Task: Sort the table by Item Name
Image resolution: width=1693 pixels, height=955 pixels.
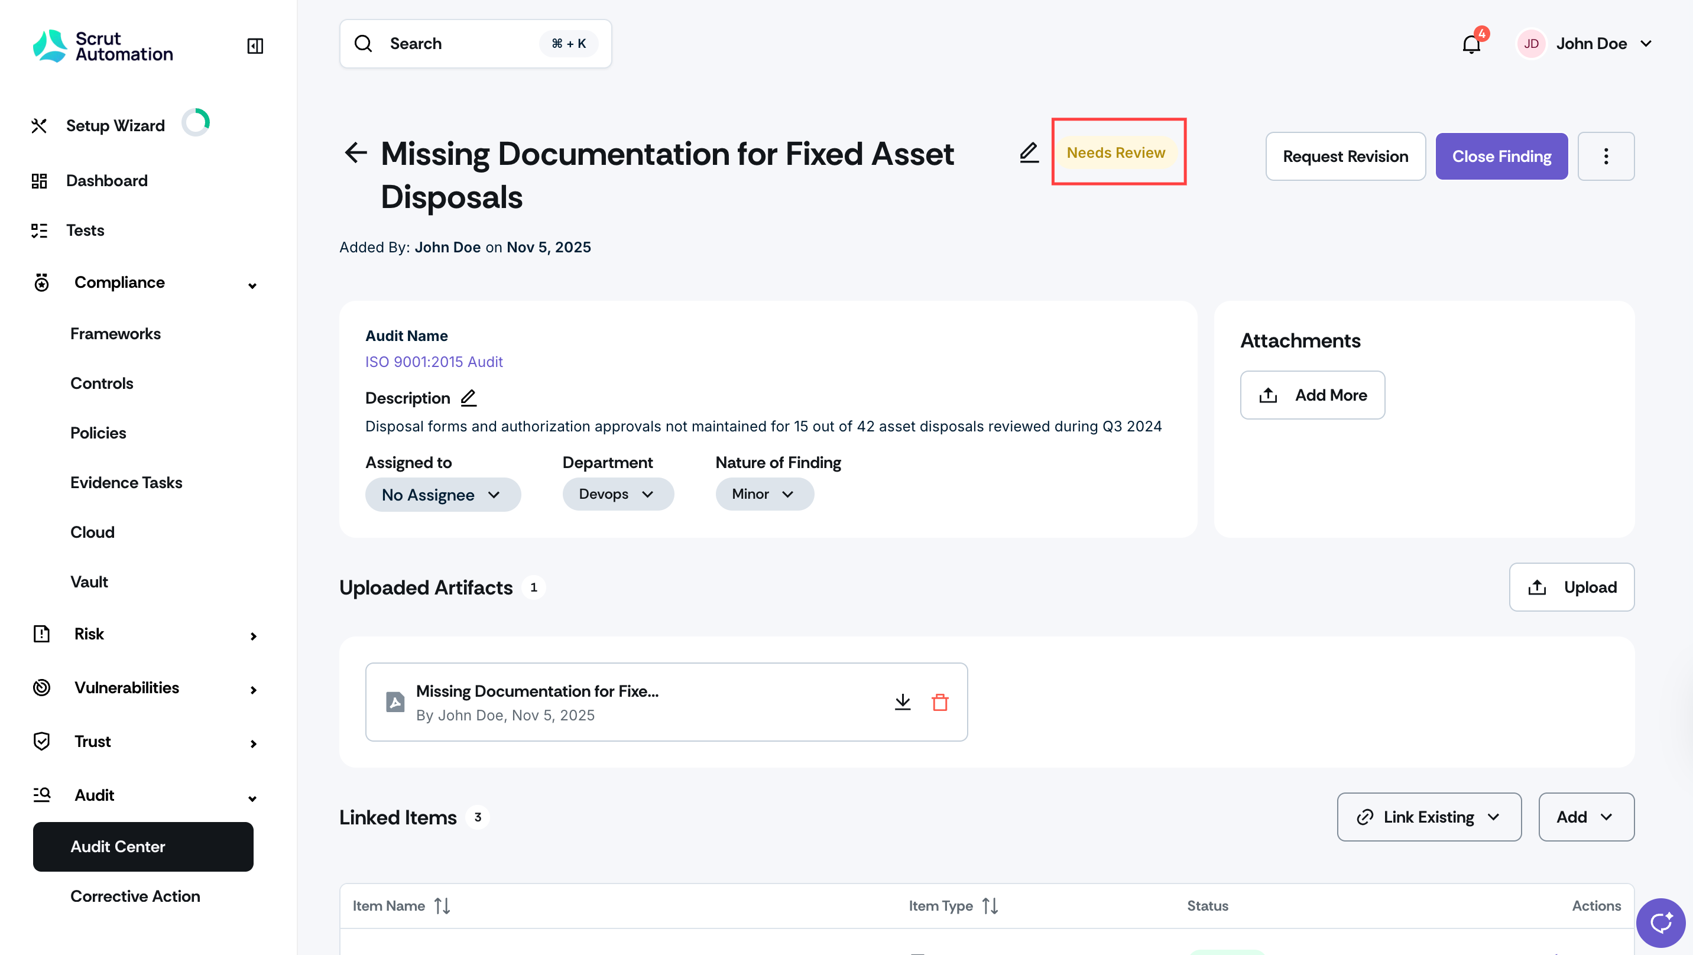Action: (442, 906)
